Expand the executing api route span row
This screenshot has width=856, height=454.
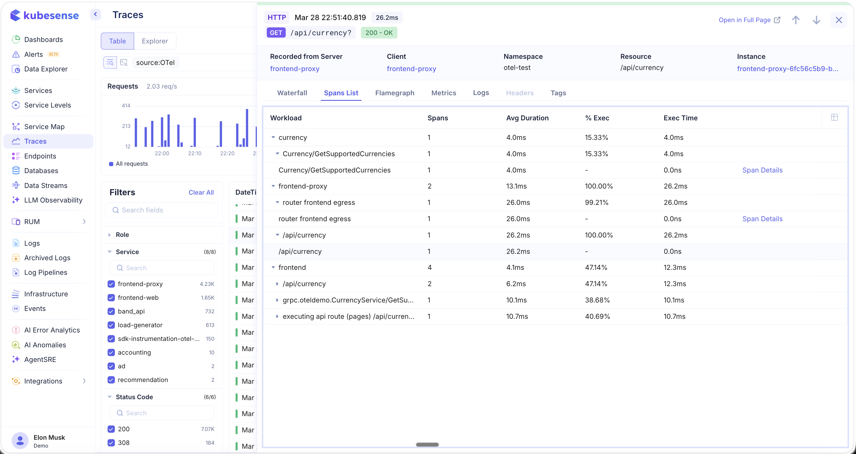[277, 316]
